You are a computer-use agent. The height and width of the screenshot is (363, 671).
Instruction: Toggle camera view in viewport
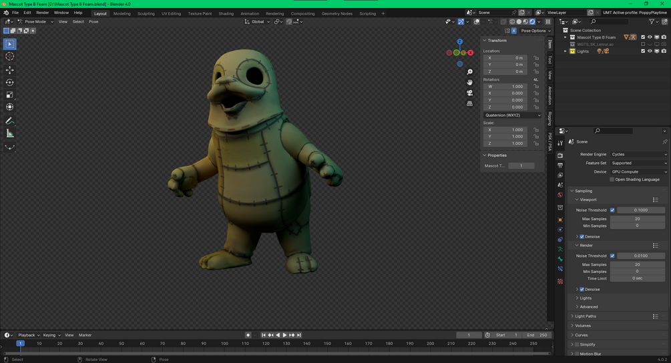tap(470, 93)
